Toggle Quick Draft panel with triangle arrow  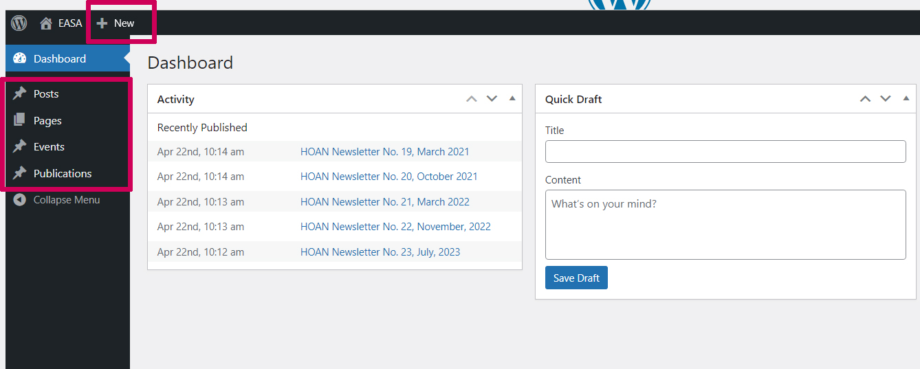[x=906, y=98]
